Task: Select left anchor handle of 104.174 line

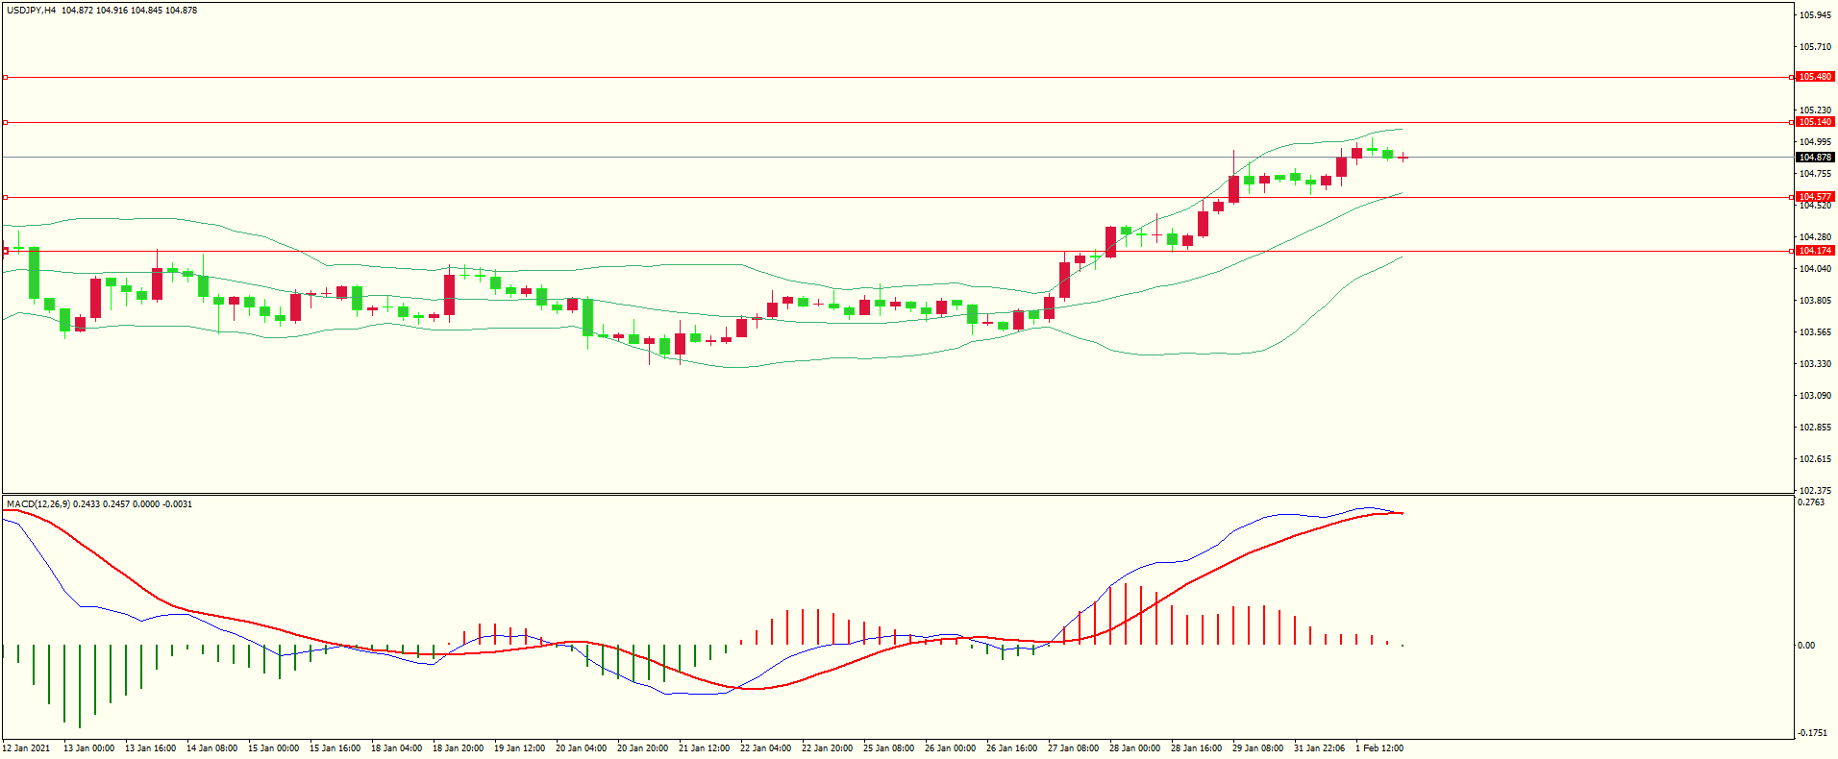Action: tap(5, 251)
